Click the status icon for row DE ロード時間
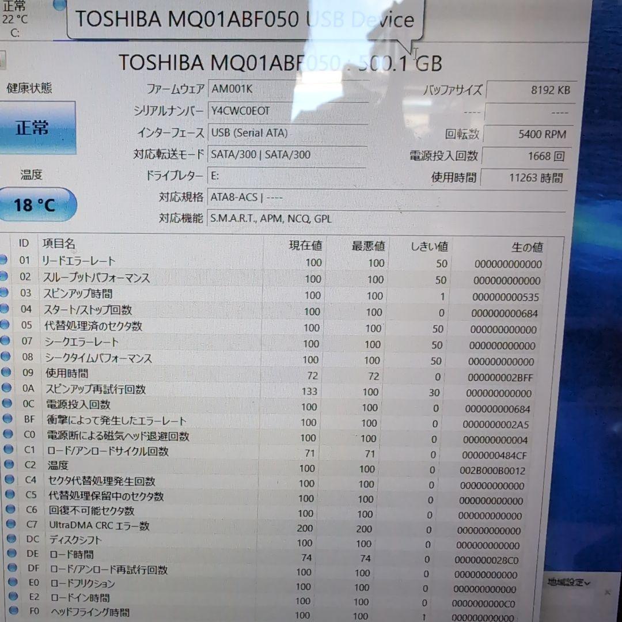Screen dimensions: 622x622 [12, 553]
